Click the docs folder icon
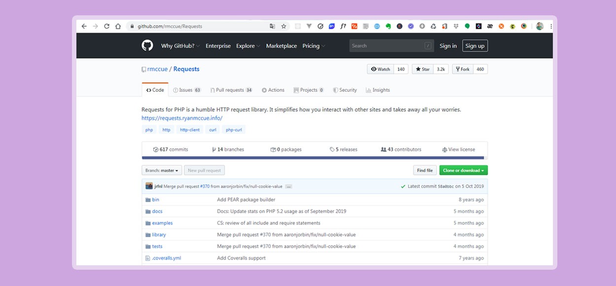616x286 pixels. [148, 211]
